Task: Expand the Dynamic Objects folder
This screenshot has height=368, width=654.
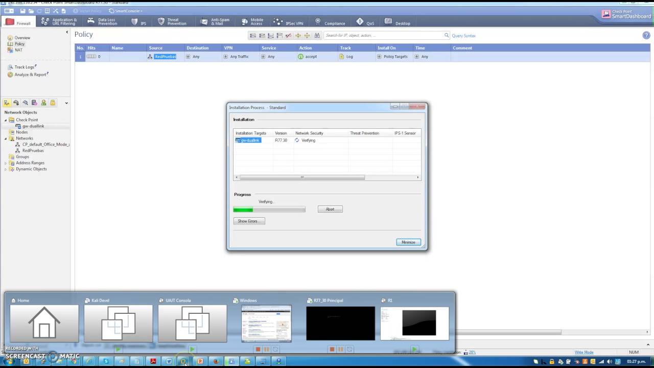Action: (6, 169)
